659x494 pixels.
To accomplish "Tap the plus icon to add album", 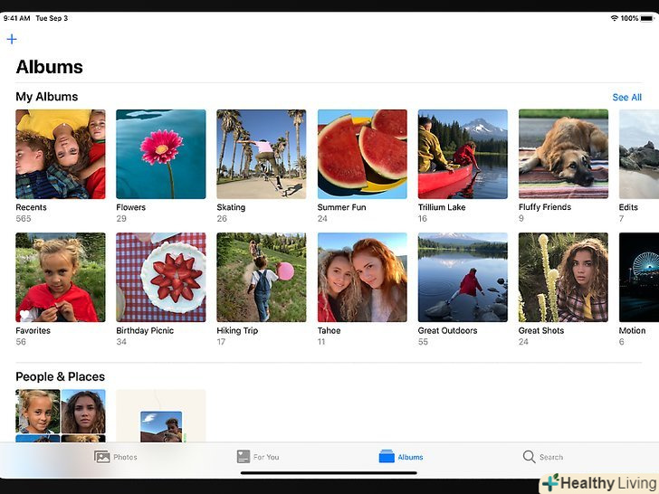I will point(12,39).
